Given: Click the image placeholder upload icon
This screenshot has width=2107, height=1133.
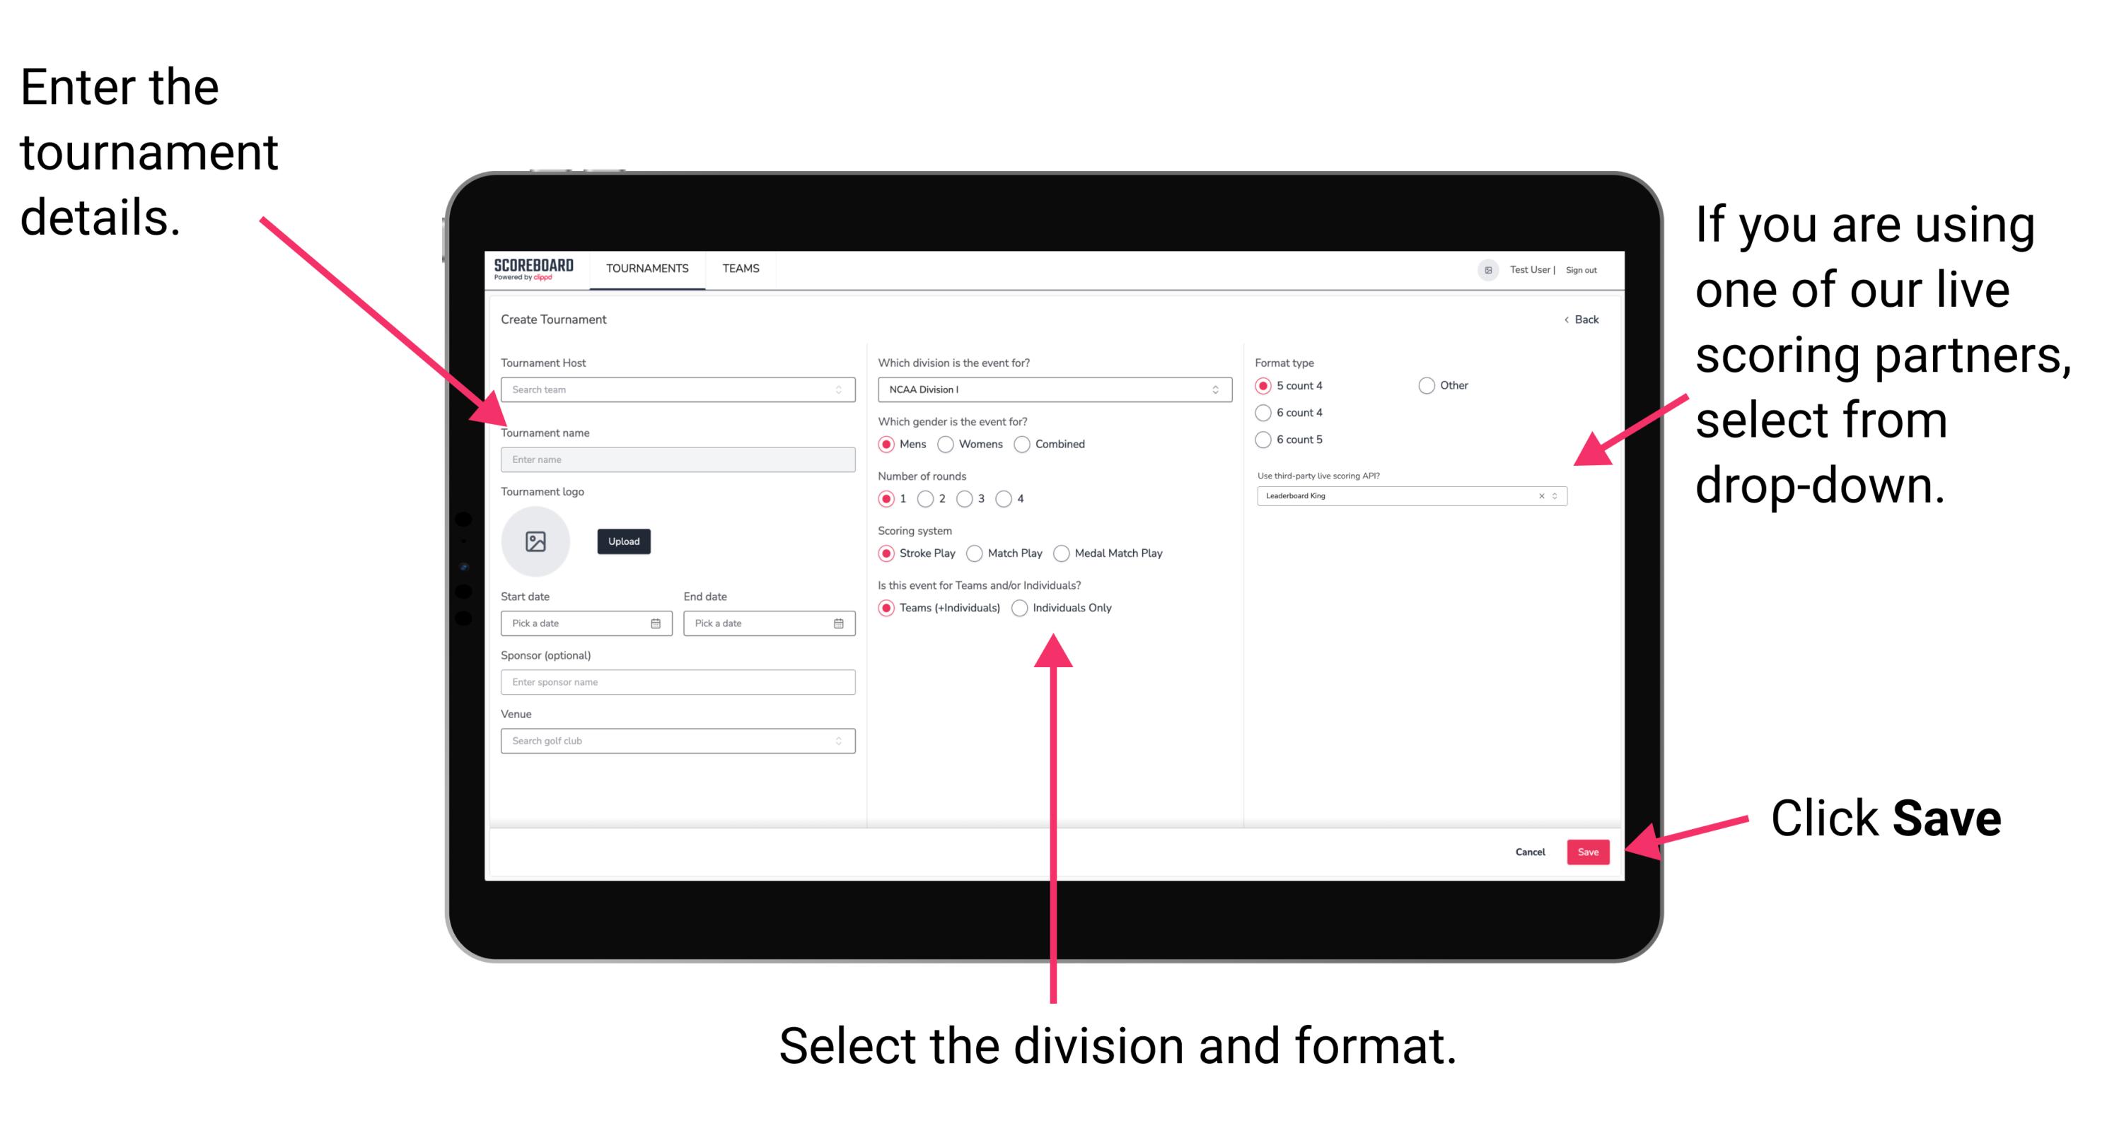Looking at the screenshot, I should coord(536,540).
